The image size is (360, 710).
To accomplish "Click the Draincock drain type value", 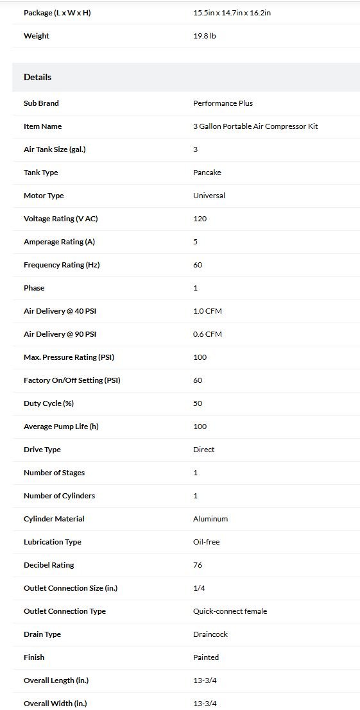I will (x=210, y=634).
